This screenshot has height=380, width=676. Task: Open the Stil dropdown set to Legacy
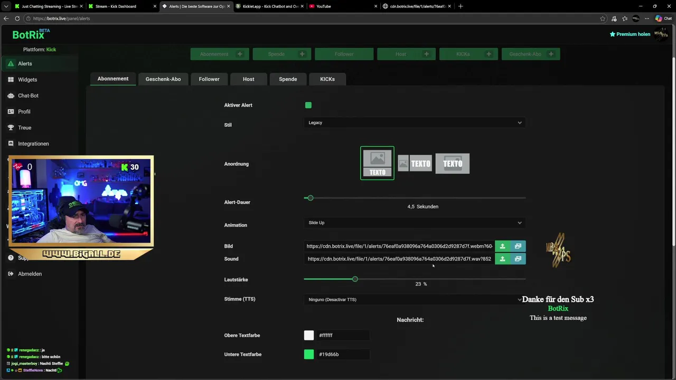(x=415, y=122)
